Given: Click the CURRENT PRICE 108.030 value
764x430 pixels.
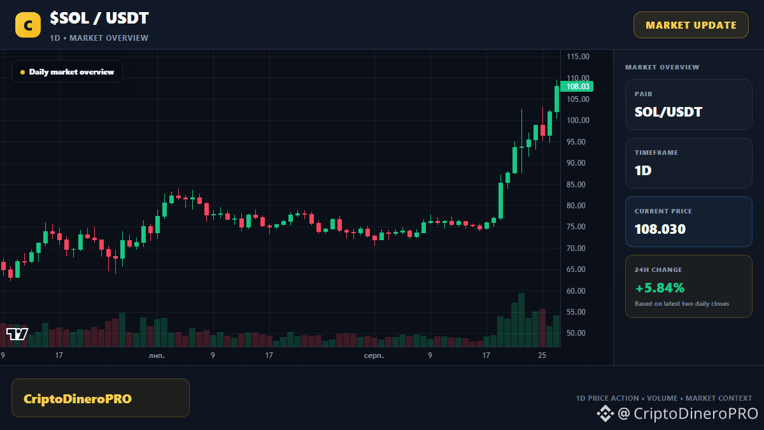Looking at the screenshot, I should 660,229.
